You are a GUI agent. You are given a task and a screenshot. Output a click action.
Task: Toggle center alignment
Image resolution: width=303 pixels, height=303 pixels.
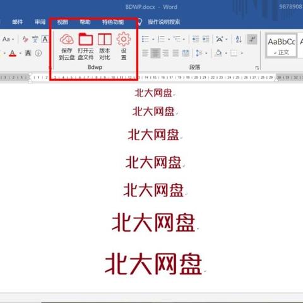click(155, 53)
